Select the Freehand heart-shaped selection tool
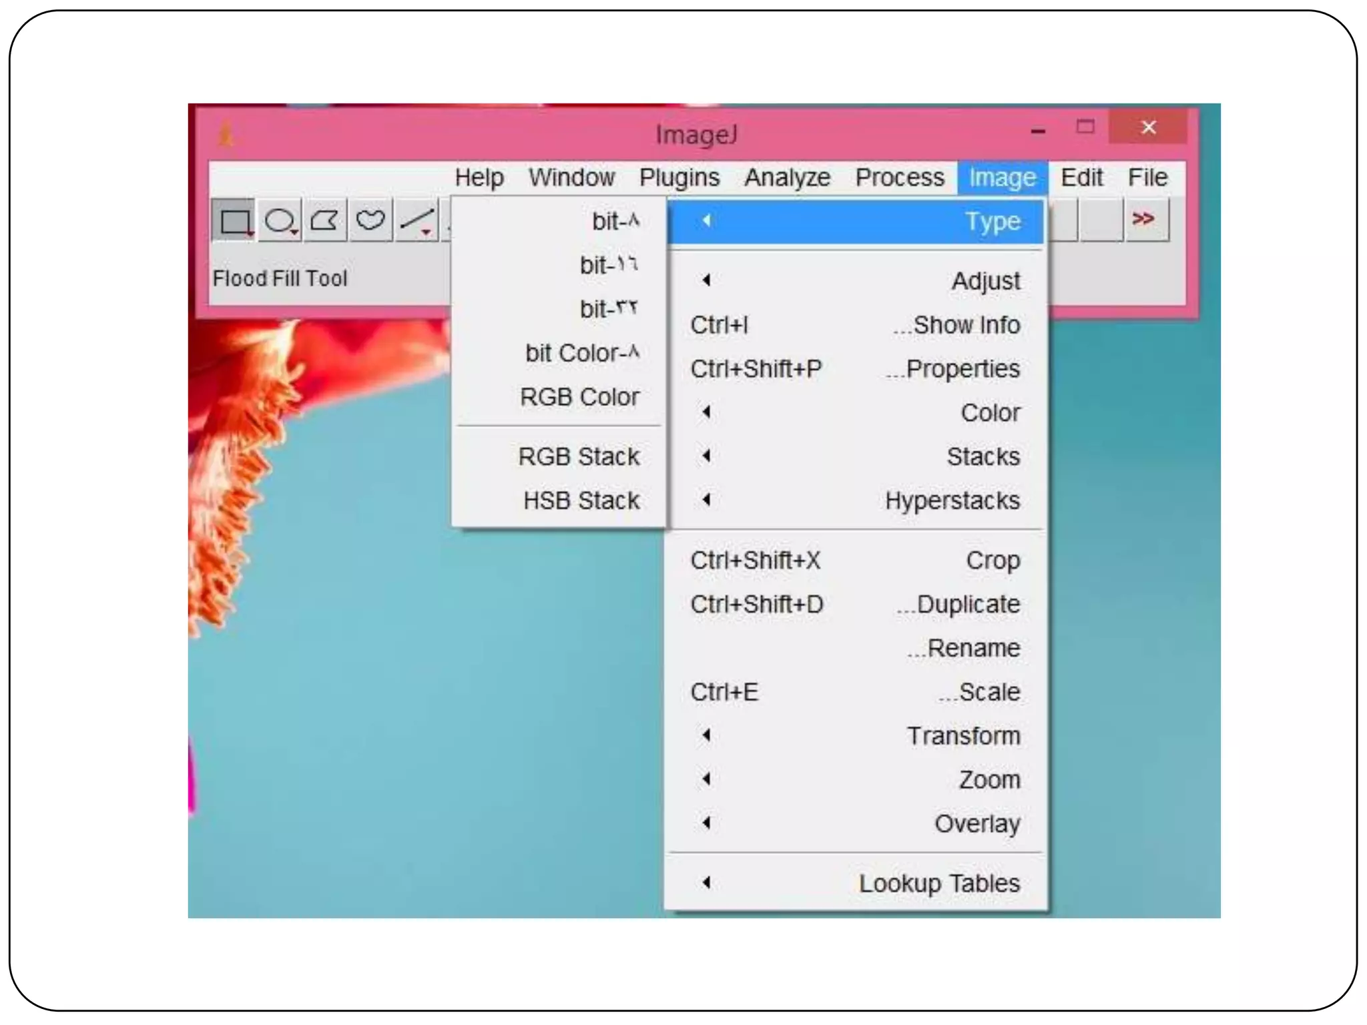 [x=370, y=220]
